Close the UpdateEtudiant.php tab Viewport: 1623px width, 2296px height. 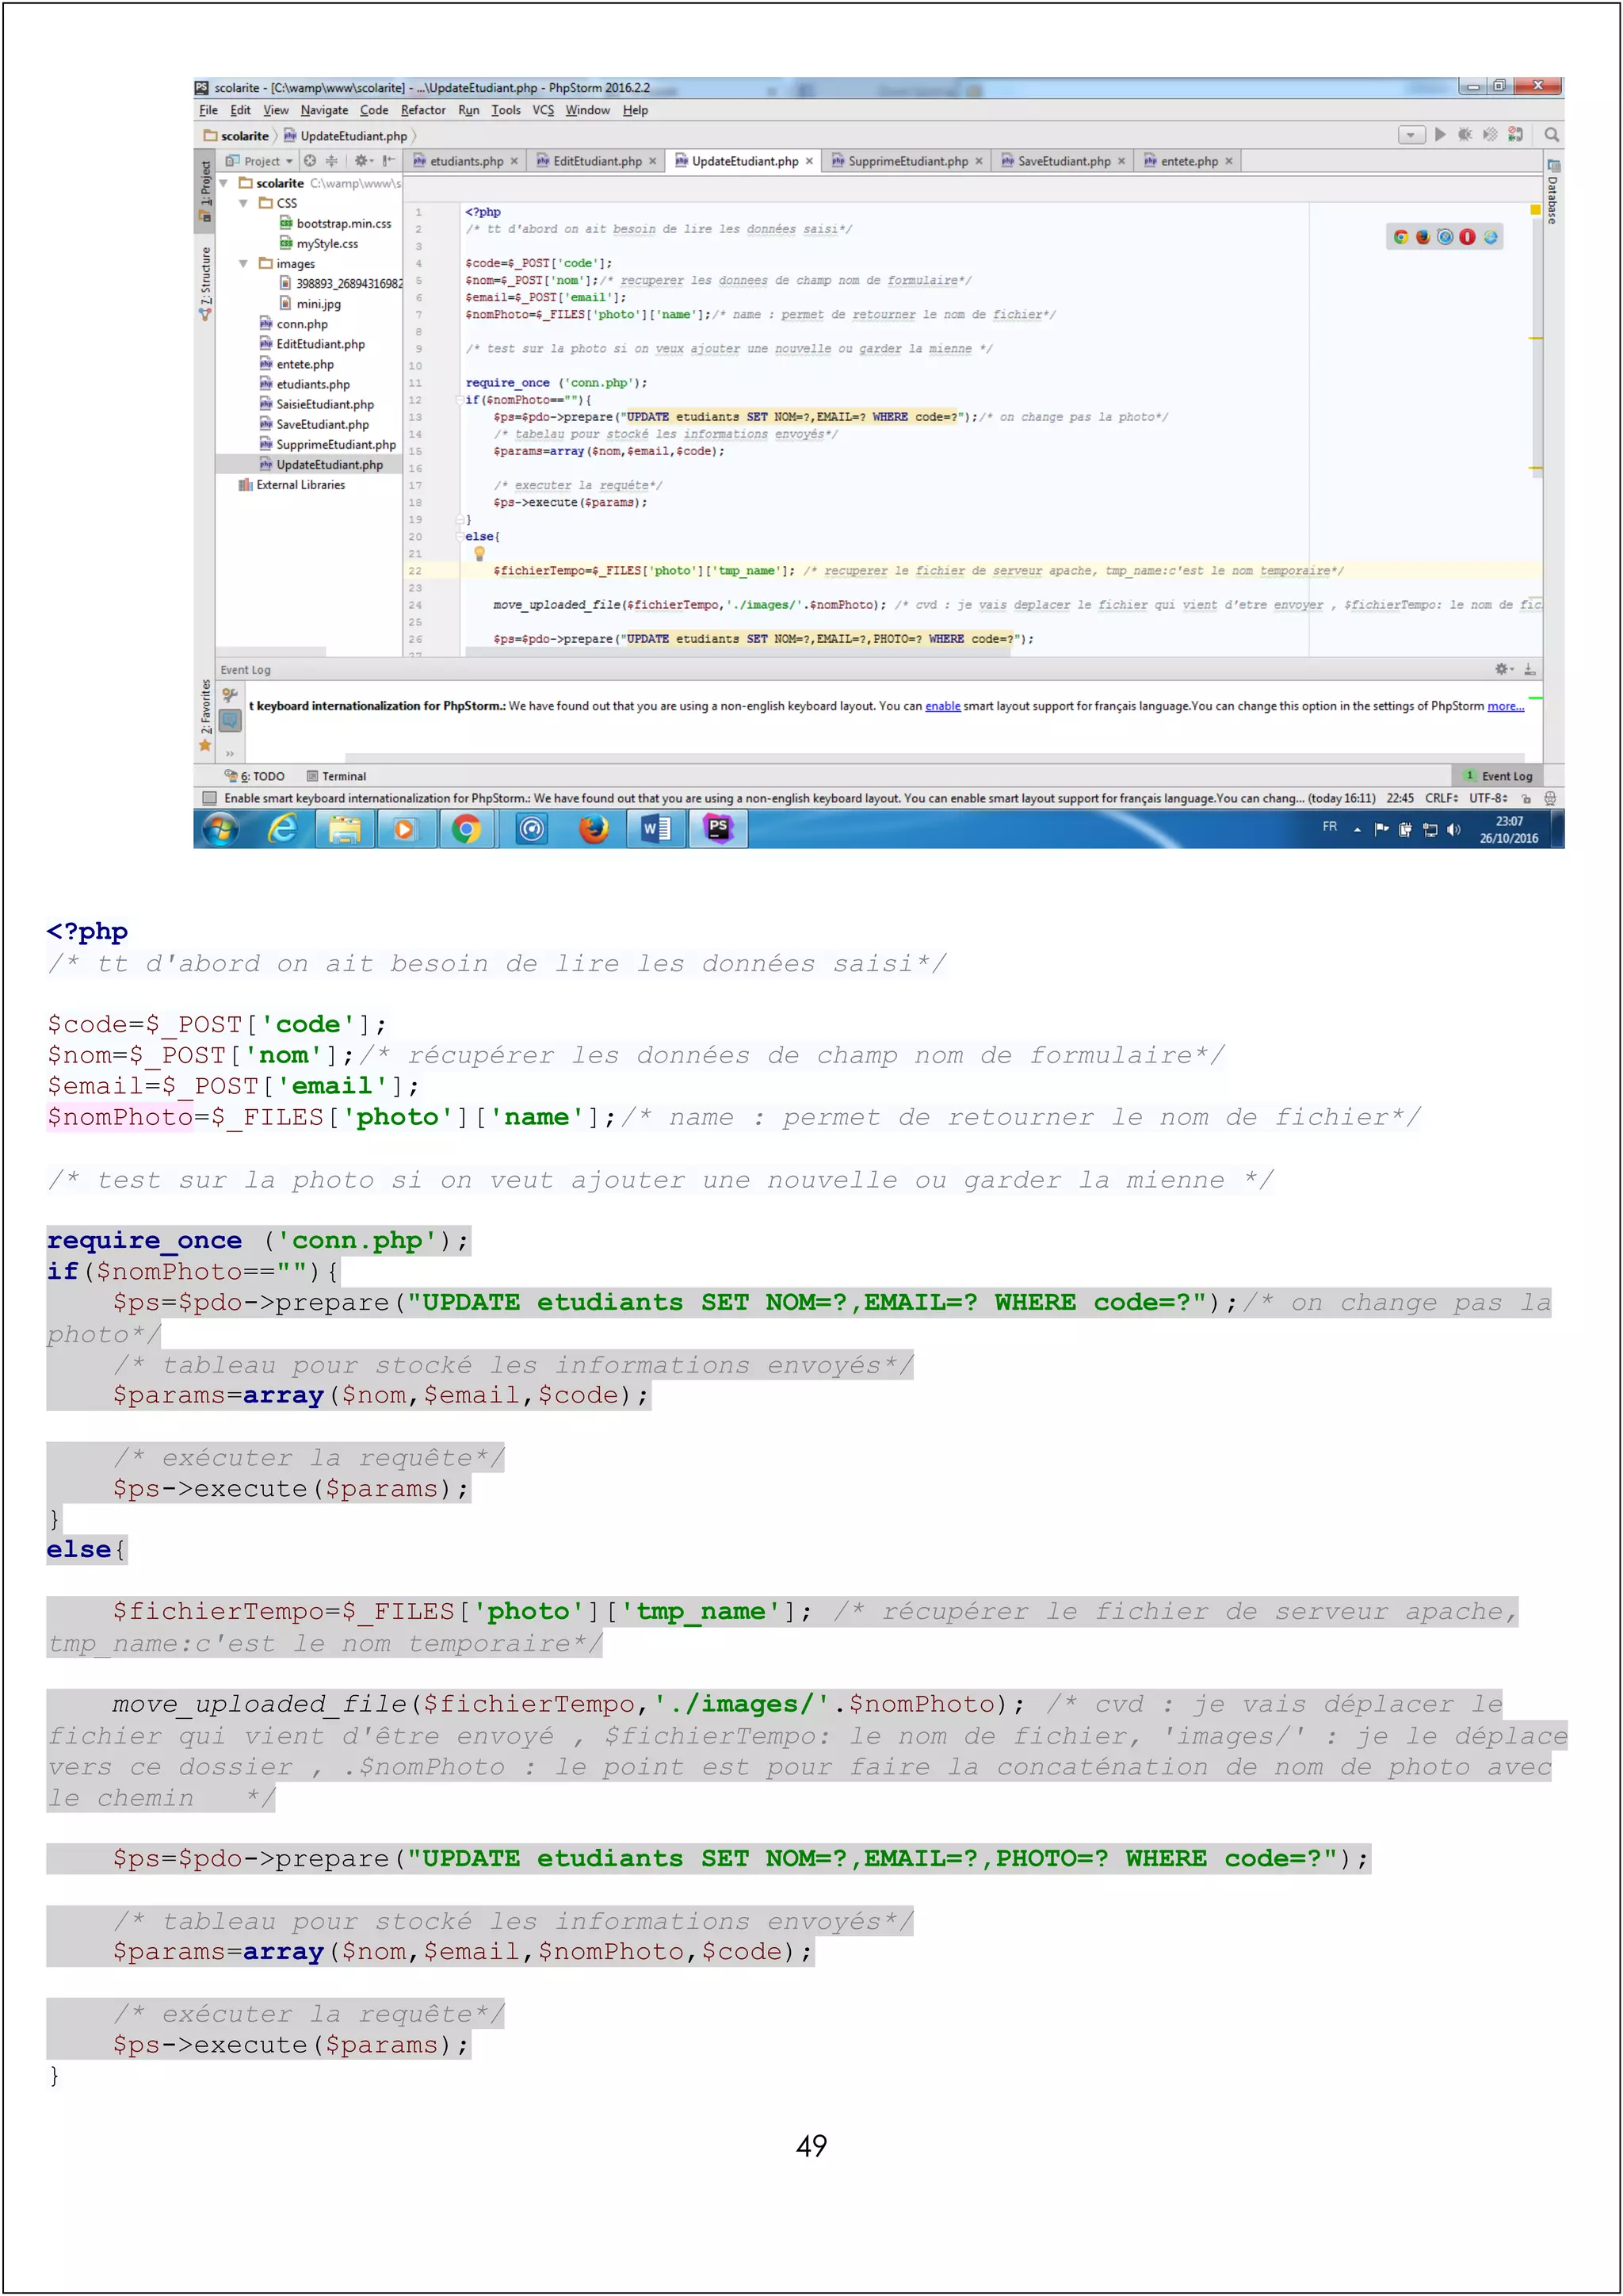coord(809,161)
